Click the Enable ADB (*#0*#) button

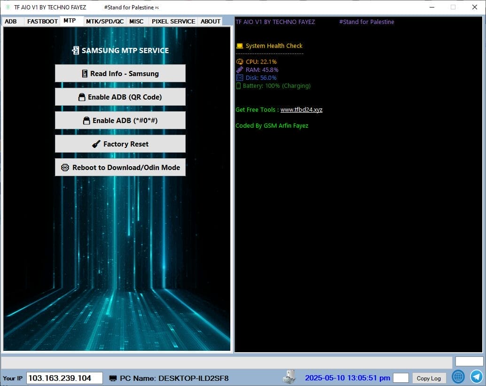click(x=120, y=120)
